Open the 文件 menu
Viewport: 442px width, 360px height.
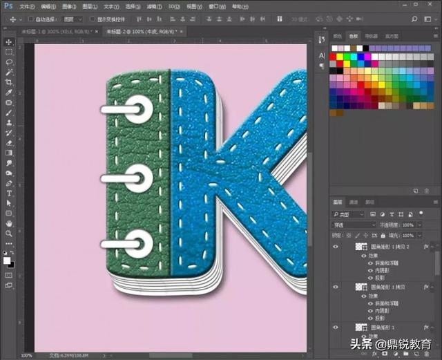click(27, 6)
